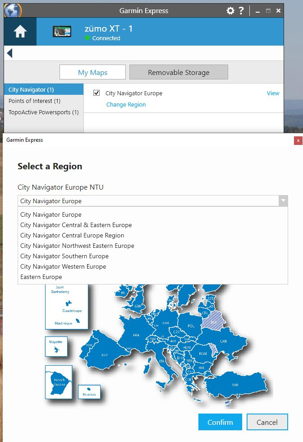Click the French Guiana map inset
This screenshot has height=442, width=303.
tap(59, 382)
